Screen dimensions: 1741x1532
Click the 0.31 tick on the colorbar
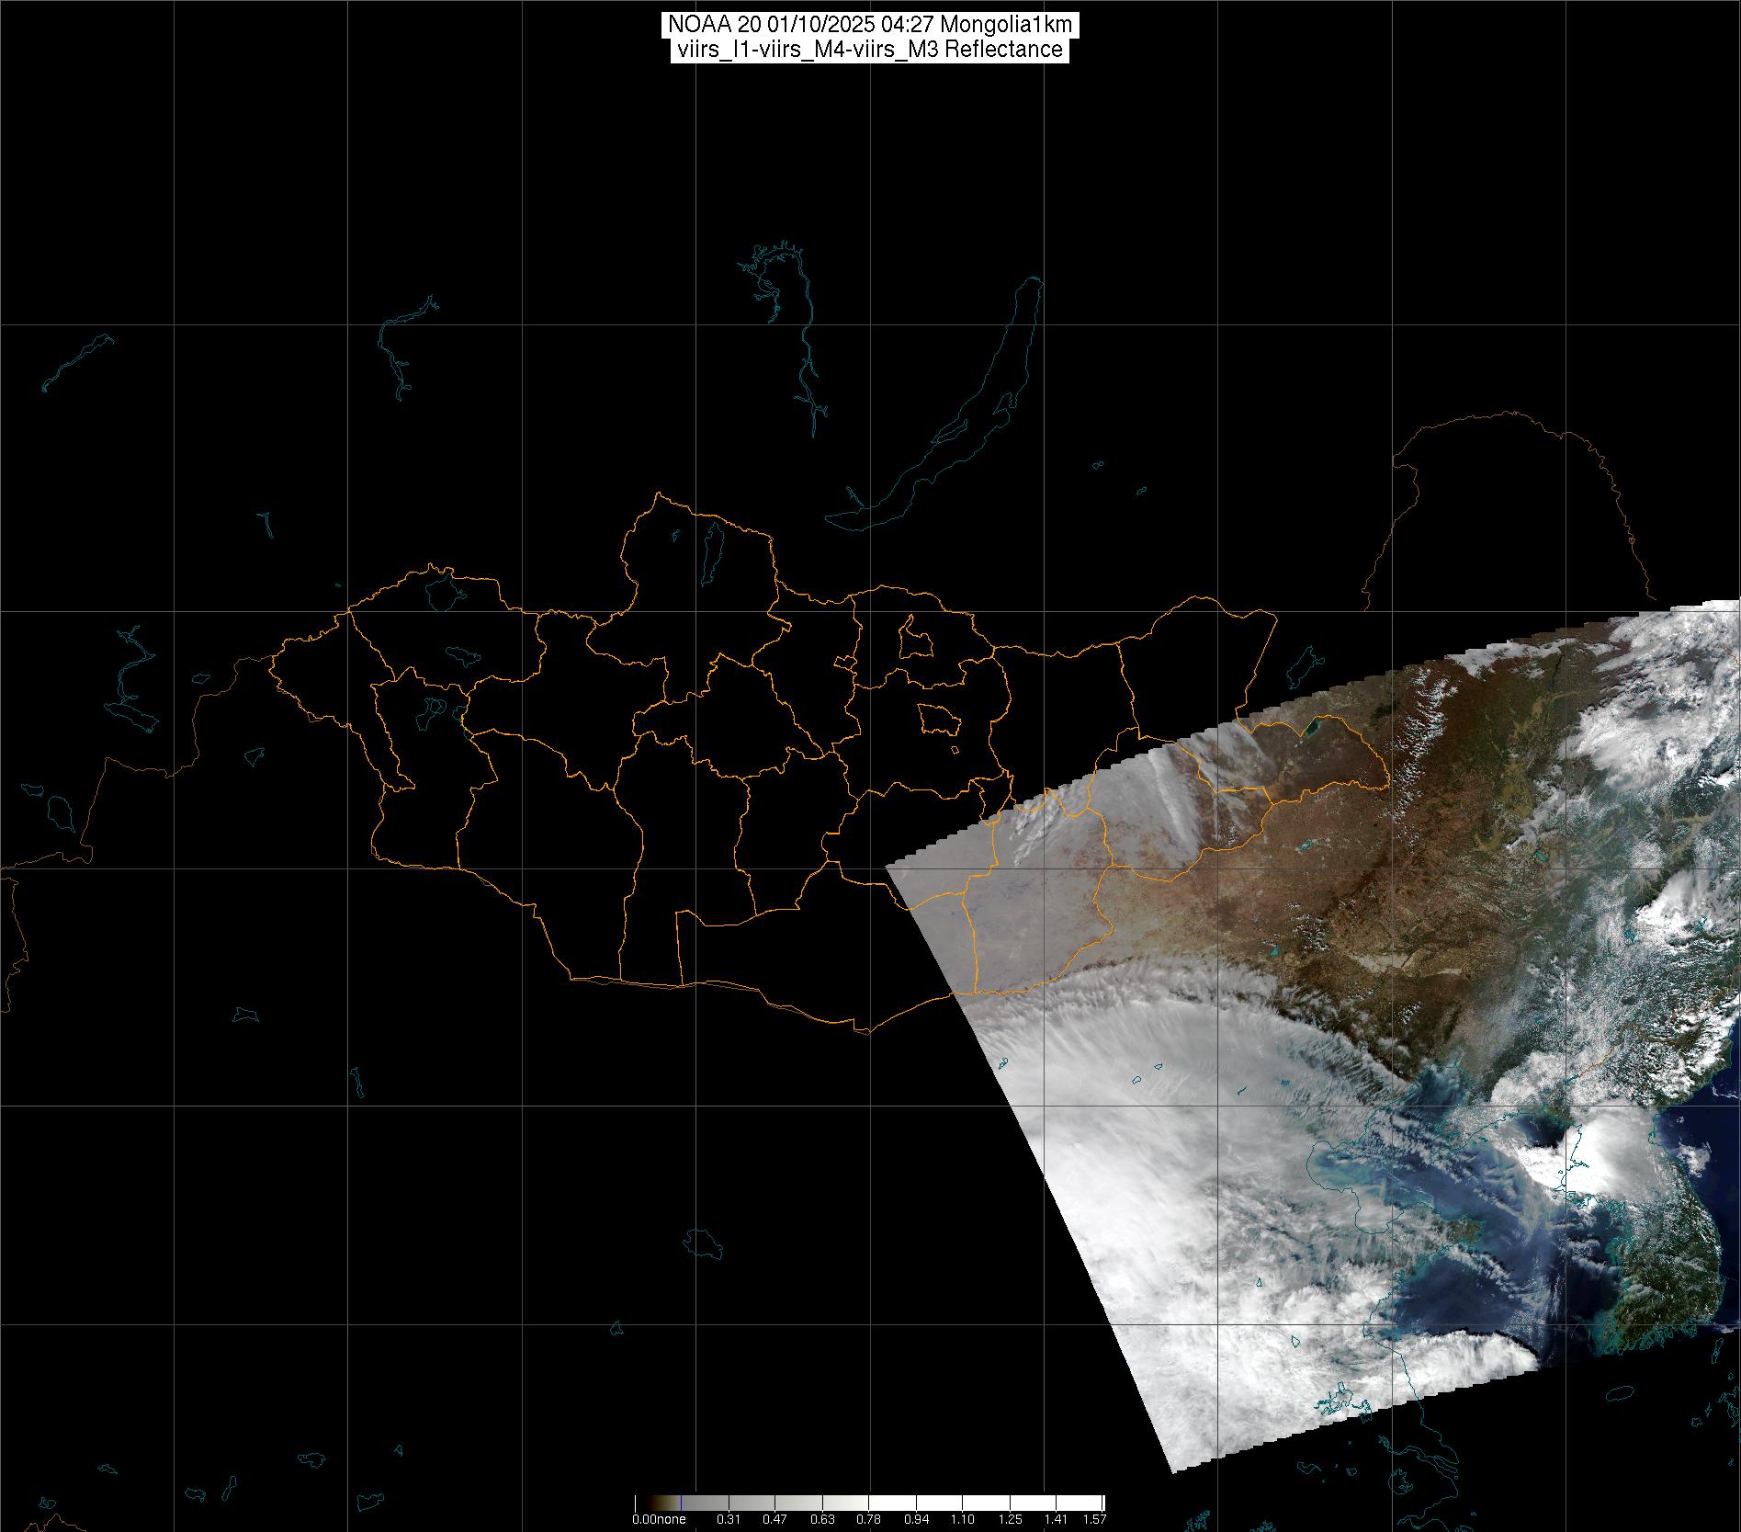pos(729,1519)
